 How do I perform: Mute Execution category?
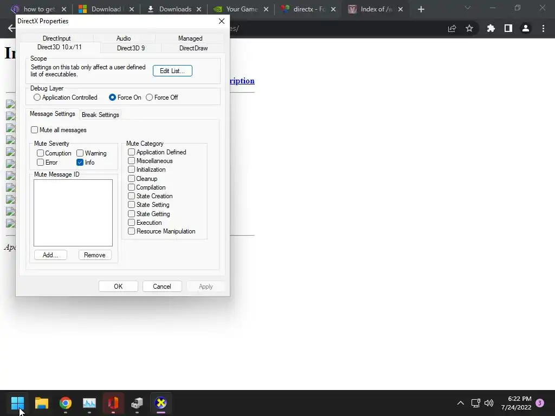[145, 223]
